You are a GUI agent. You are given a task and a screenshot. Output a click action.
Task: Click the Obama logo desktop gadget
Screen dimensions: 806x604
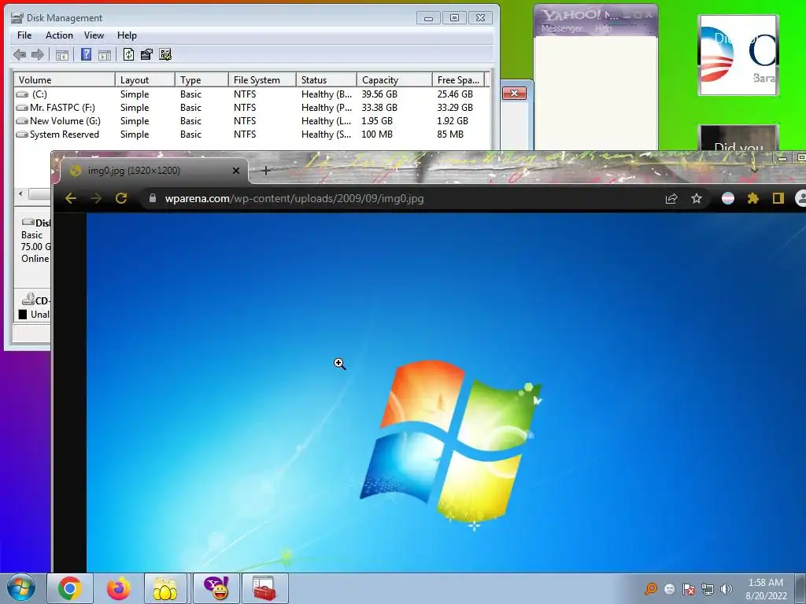(x=738, y=55)
